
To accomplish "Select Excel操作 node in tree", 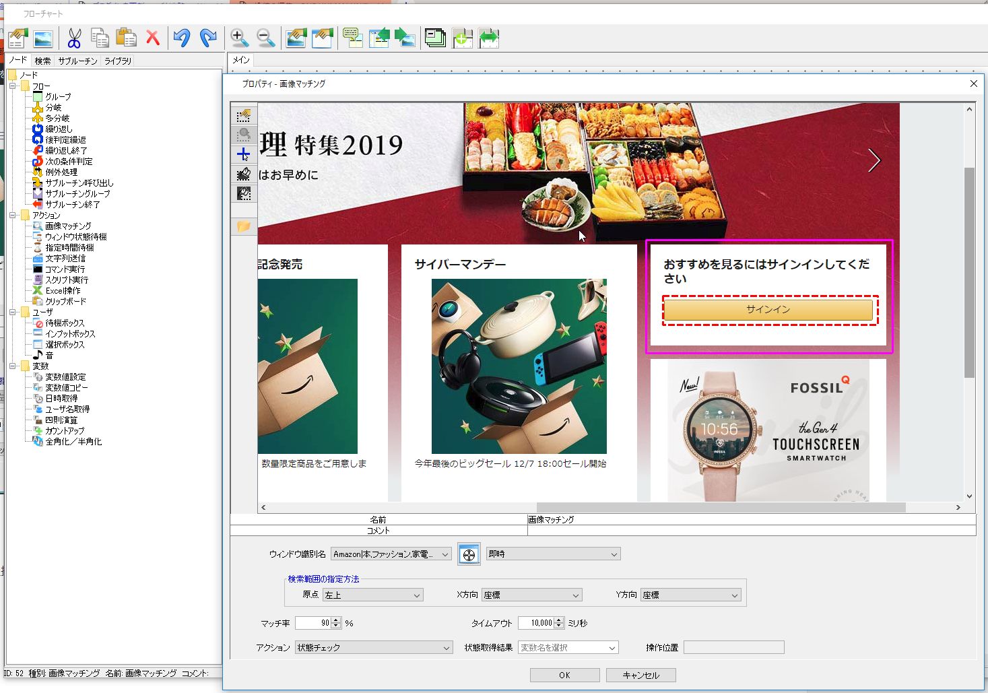I will (63, 291).
